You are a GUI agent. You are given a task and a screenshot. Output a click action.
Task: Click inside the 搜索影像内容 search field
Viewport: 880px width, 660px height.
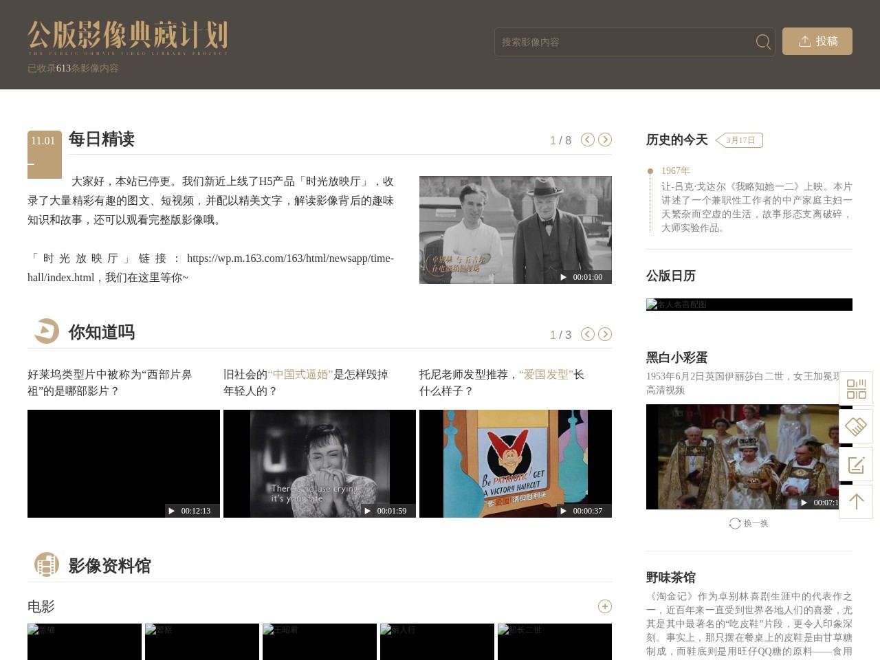(619, 42)
